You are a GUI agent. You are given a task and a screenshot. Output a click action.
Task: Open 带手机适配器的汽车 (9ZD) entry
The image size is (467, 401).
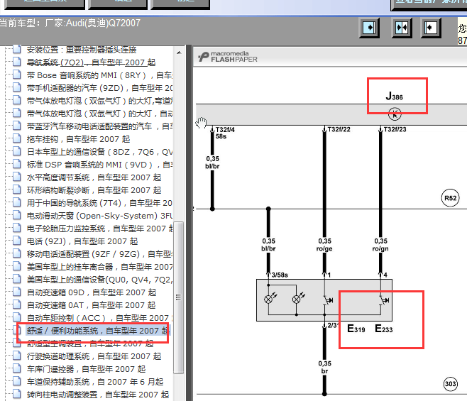coord(99,88)
